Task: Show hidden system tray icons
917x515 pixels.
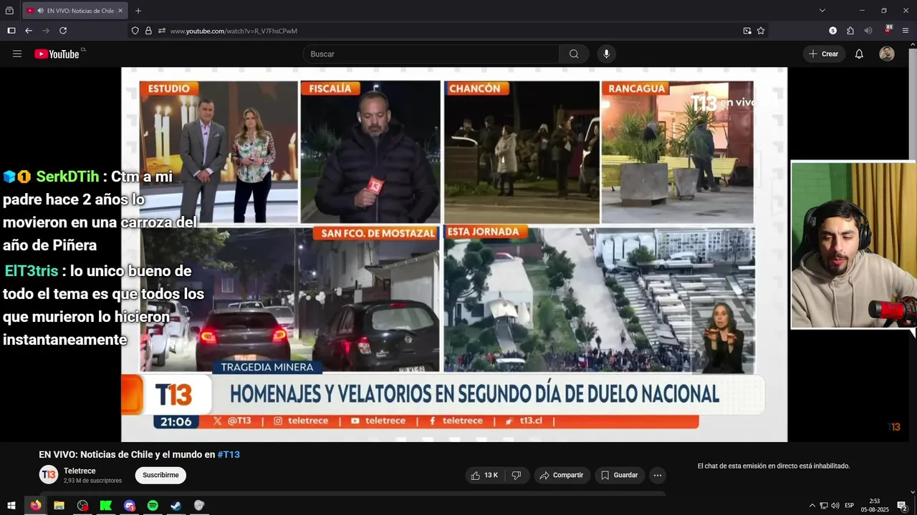Action: (x=812, y=506)
